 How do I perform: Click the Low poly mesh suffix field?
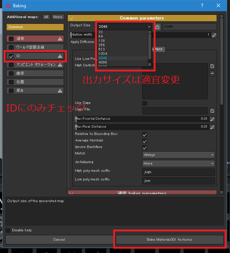tap(178, 181)
